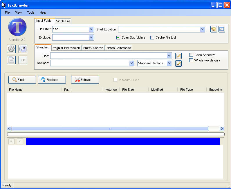Click the Replace button
231x189 pixels.
point(52,80)
